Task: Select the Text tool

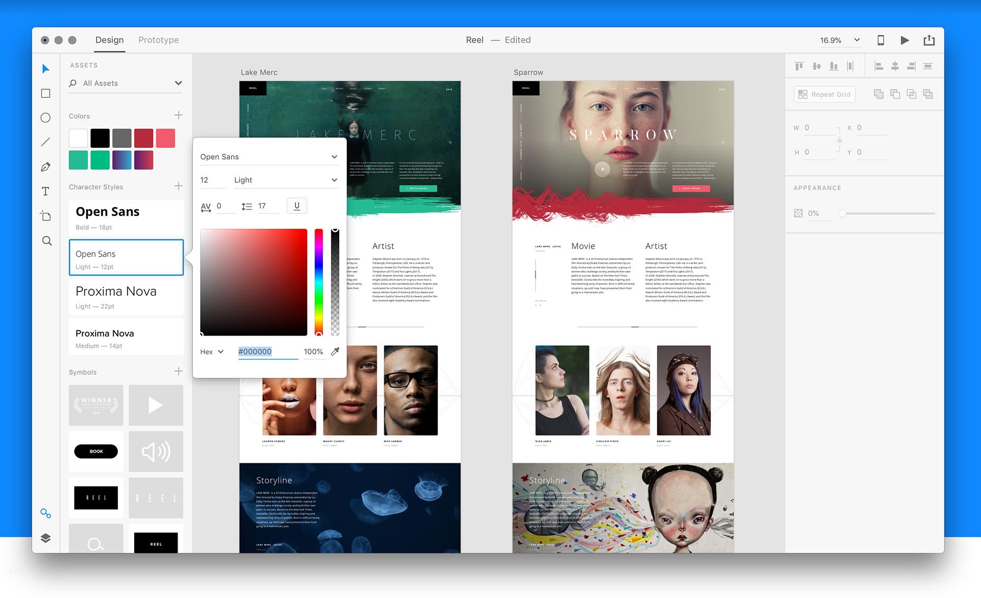Action: pyautogui.click(x=46, y=191)
